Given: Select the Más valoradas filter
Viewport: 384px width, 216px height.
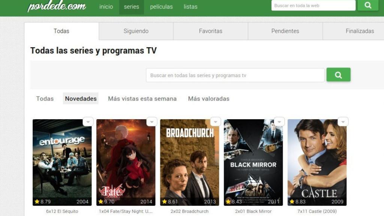Looking at the screenshot, I should [208, 99].
